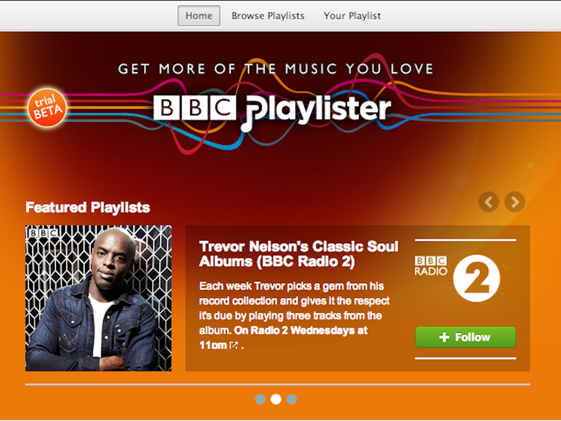Select the second carousel dot

point(276,399)
